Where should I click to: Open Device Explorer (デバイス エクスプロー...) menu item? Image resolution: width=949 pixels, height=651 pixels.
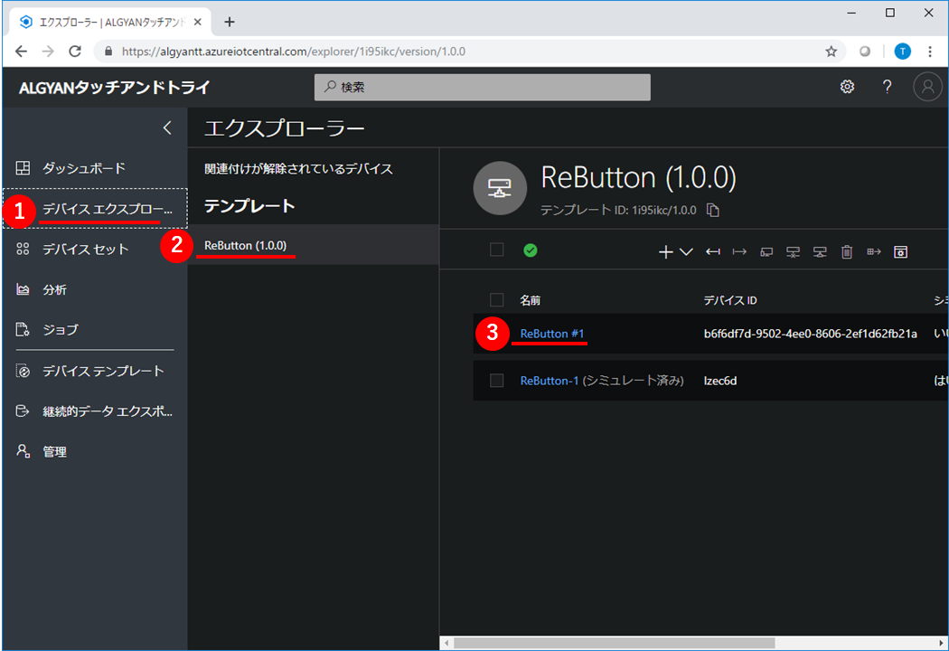95,208
